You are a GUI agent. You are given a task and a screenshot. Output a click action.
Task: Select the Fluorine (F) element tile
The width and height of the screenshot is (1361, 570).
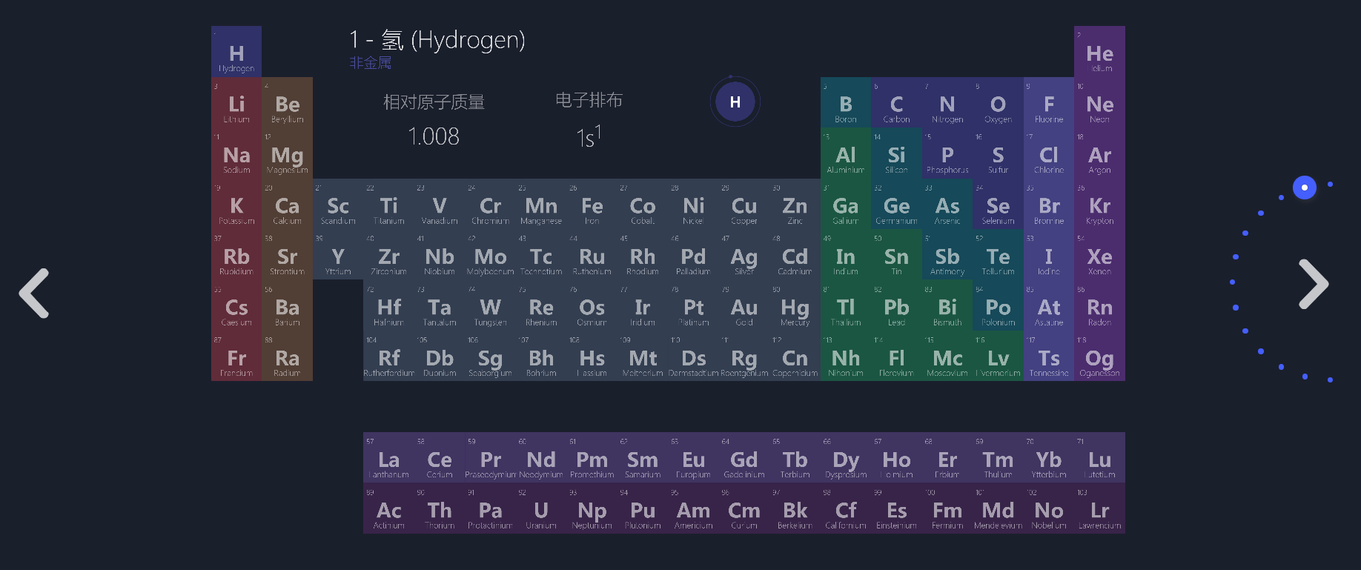click(1049, 103)
